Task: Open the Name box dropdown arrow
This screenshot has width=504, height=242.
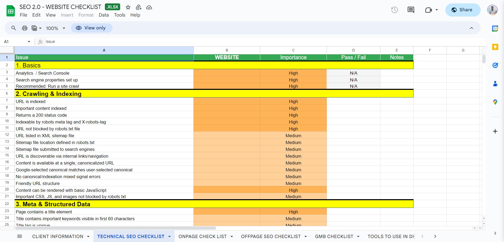Action: pyautogui.click(x=29, y=42)
